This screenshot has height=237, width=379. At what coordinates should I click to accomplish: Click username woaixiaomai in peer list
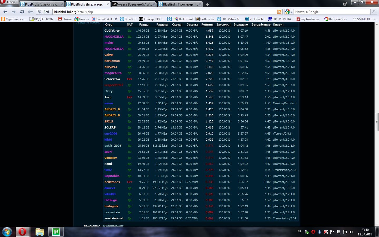(114, 218)
